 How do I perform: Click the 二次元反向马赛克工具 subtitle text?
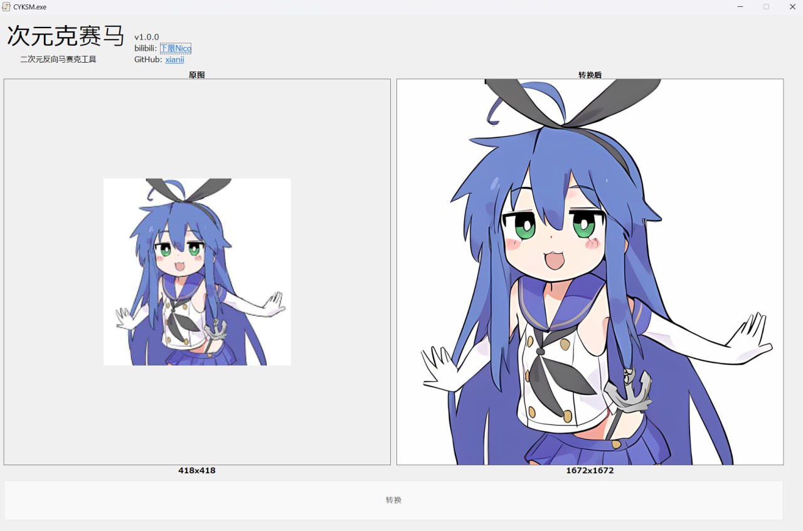[58, 60]
